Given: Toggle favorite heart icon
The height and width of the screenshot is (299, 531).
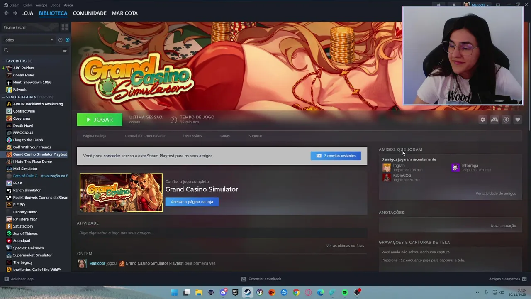Looking at the screenshot, I should [518, 120].
